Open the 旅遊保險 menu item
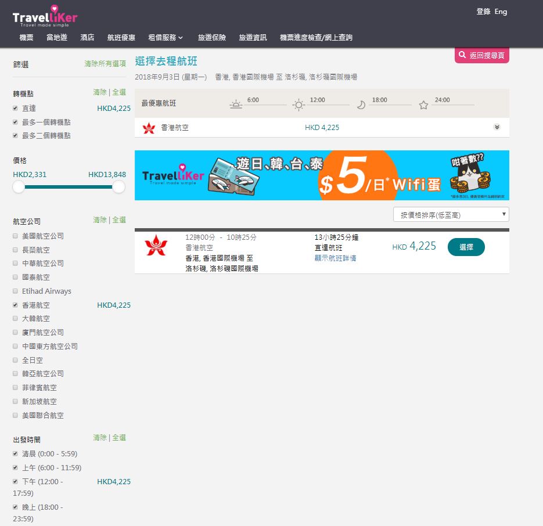Viewport: 543px width, 526px height. pyautogui.click(x=212, y=37)
